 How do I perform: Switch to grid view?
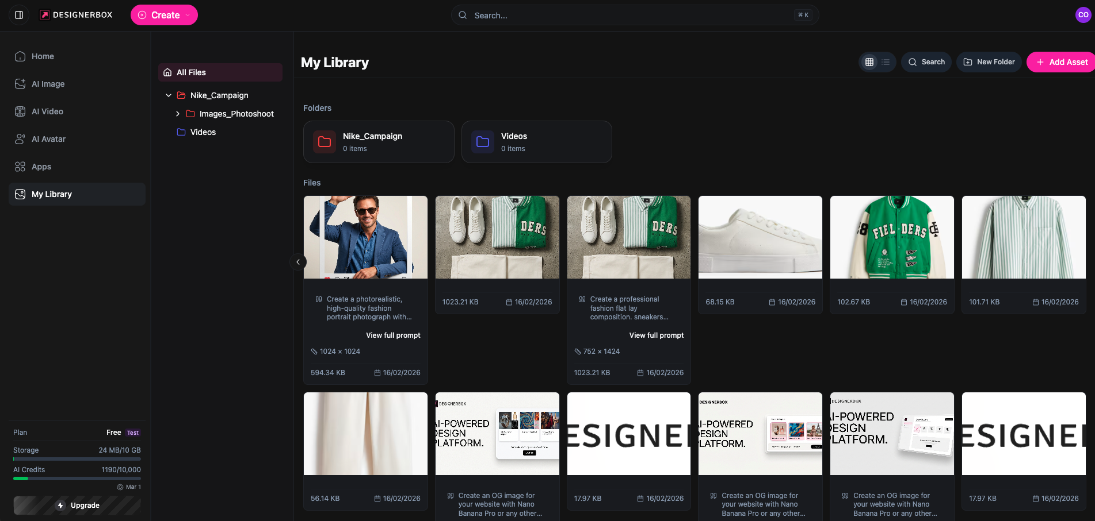[x=869, y=61]
